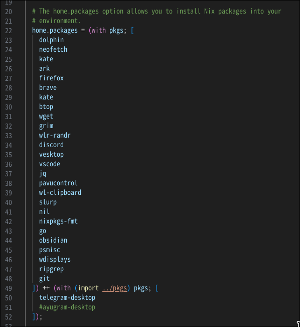300x327 pixels.
Task: Click firefox in the package list
Action: [x=51, y=78]
